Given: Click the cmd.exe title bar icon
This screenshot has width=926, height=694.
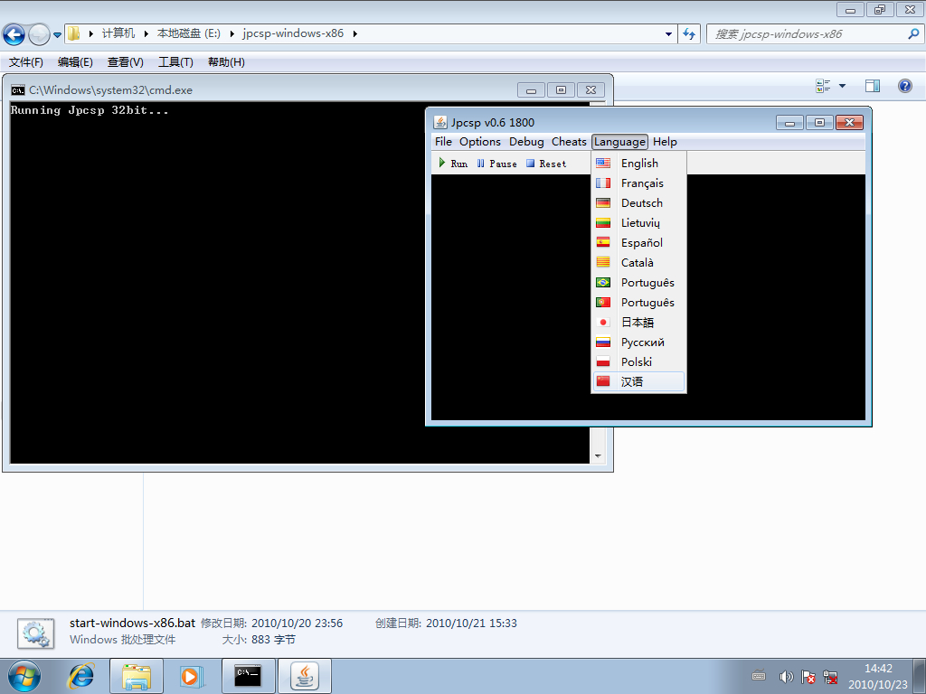Looking at the screenshot, I should click(x=18, y=90).
